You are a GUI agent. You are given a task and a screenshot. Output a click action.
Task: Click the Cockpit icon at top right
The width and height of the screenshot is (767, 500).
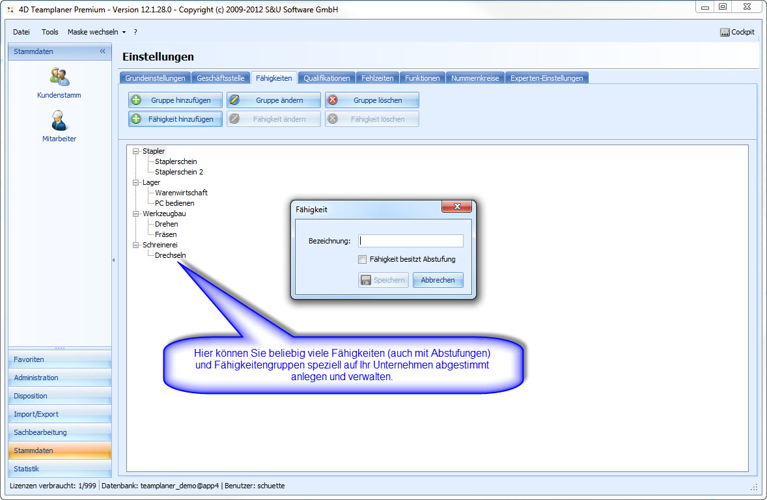point(725,32)
